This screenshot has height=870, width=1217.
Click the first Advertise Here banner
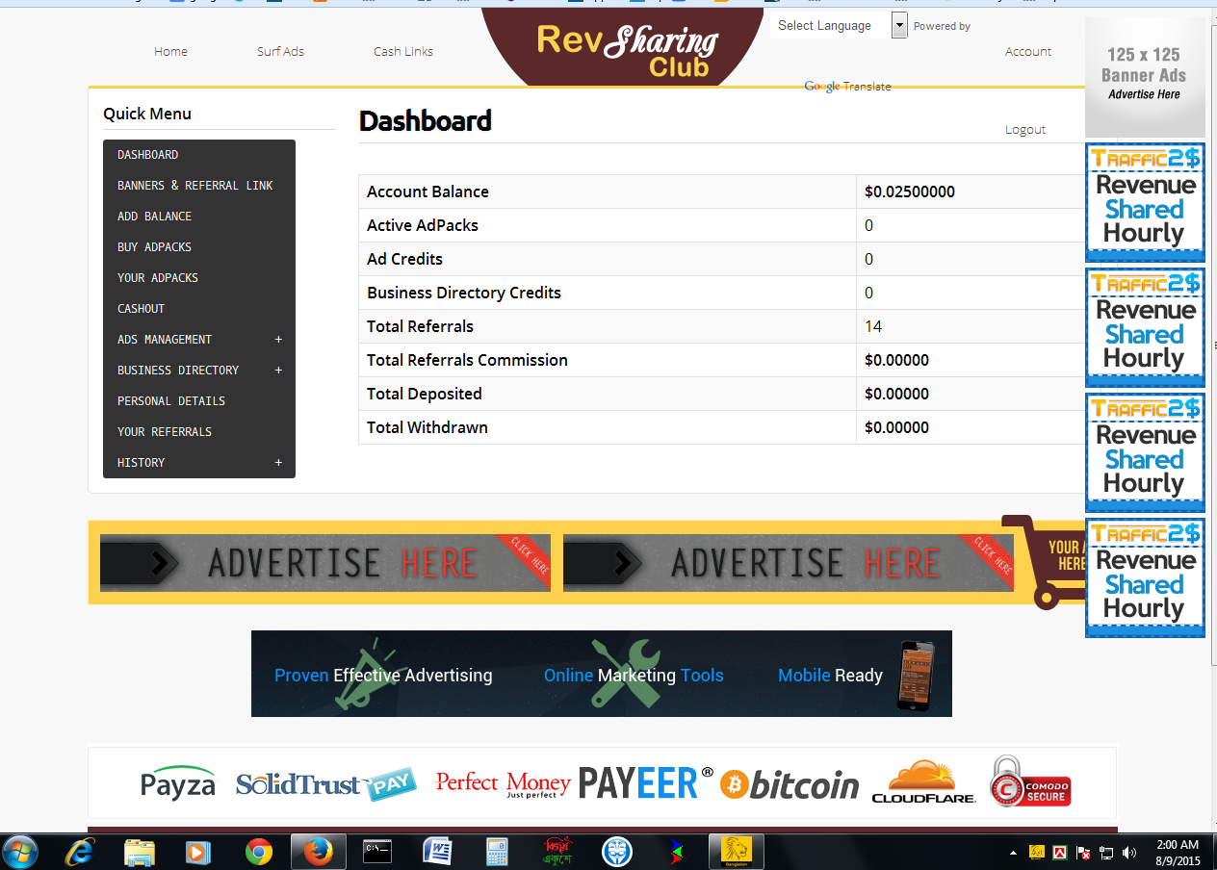pyautogui.click(x=325, y=563)
